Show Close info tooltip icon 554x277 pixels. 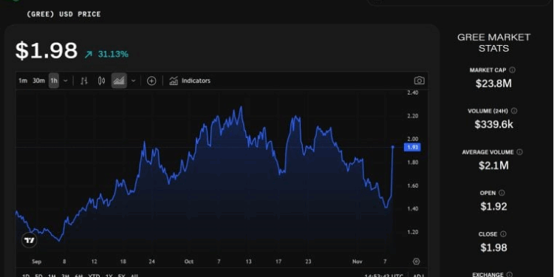tap(503, 234)
